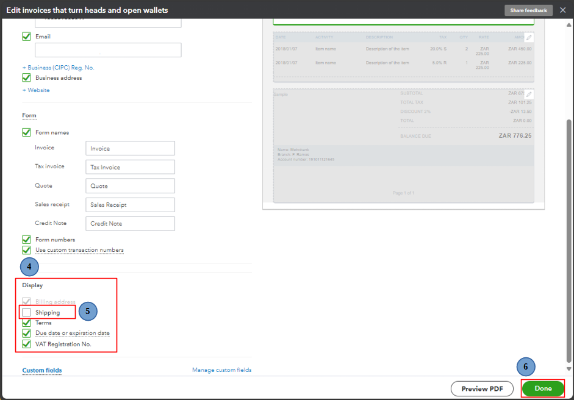Click 'Page 1 of 1' text in preview

tap(403, 193)
